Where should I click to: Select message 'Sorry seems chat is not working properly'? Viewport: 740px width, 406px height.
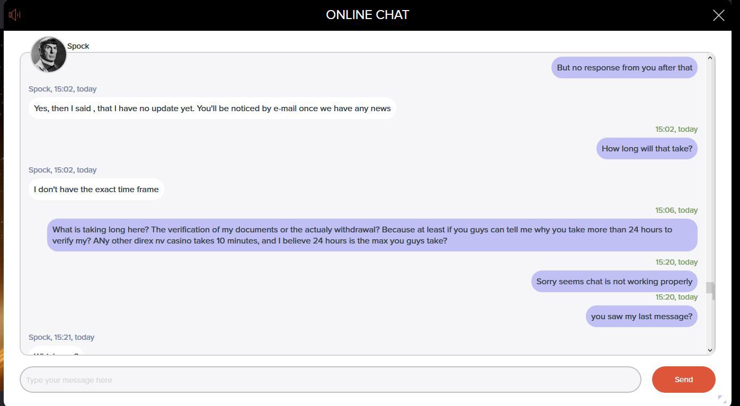coord(614,282)
